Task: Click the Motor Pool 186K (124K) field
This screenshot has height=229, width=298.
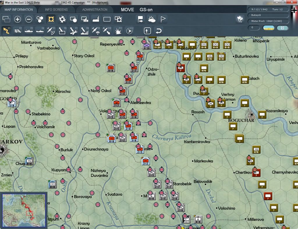Action: click(x=268, y=21)
